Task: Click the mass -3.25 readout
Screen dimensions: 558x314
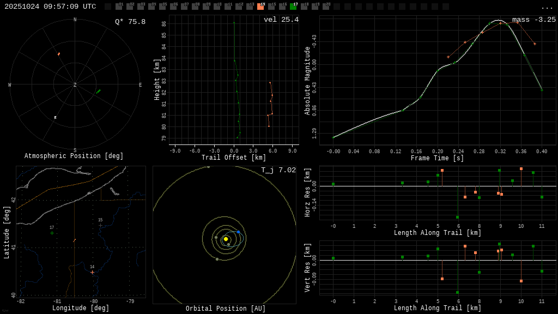Action: pyautogui.click(x=533, y=20)
